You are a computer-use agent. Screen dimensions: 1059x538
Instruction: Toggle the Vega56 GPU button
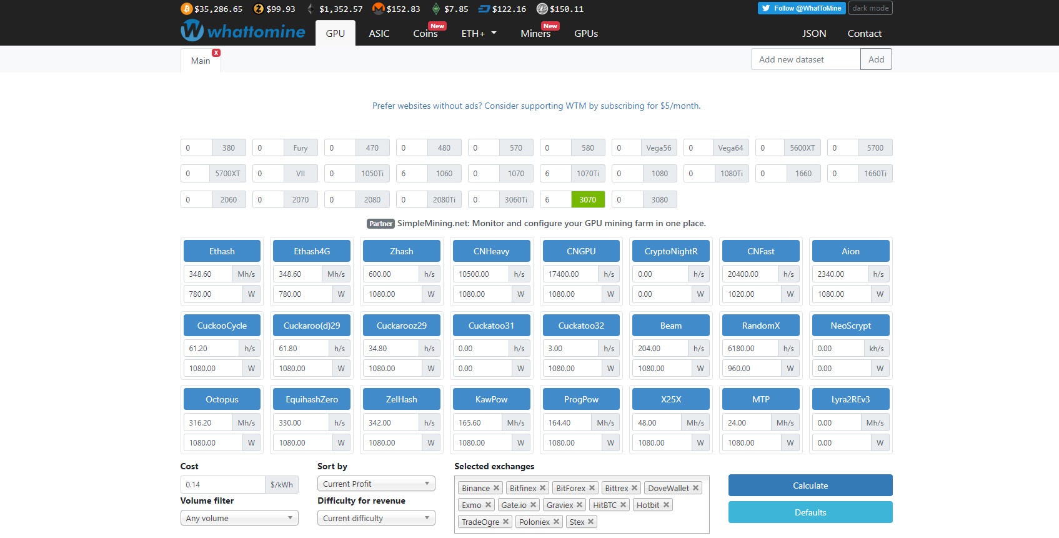(659, 148)
